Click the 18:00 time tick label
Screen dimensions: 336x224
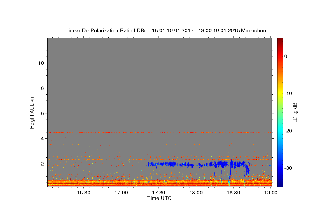point(196,193)
